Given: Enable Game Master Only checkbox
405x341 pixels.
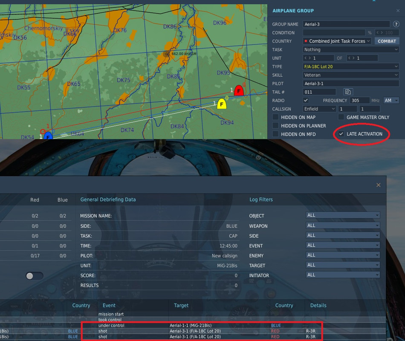Looking at the screenshot, I should click(341, 117).
